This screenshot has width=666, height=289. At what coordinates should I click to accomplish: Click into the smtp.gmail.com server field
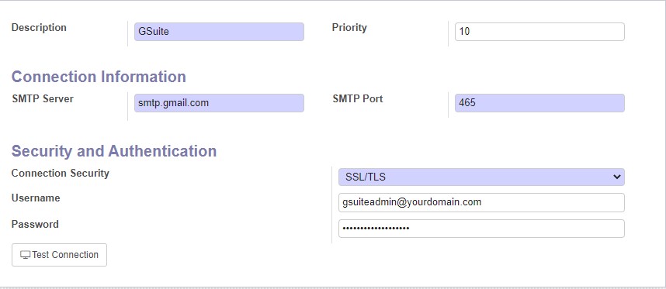pos(219,103)
